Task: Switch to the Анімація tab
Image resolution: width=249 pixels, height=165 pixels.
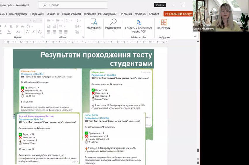Action: [x=53, y=14]
